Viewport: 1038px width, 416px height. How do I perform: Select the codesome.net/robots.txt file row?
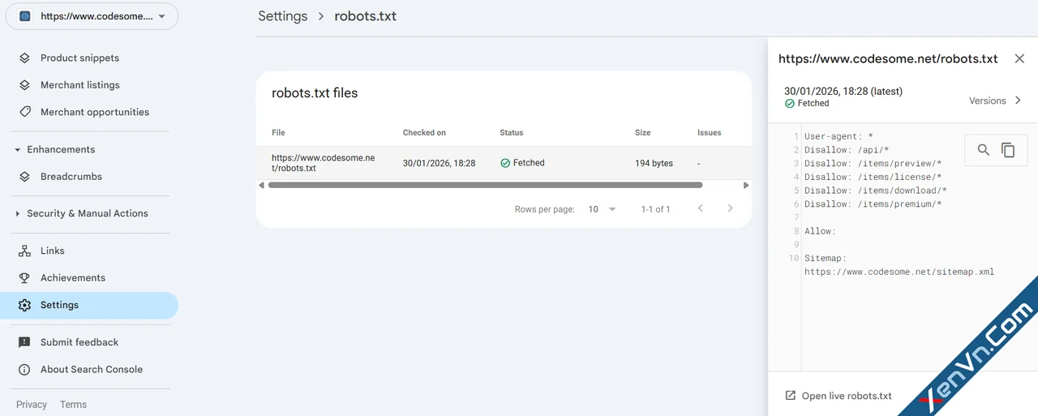504,163
